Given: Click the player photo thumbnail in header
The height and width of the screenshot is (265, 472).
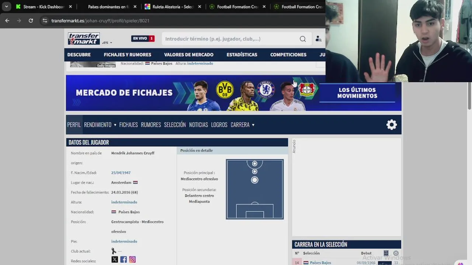Looking at the screenshot, I should pyautogui.click(x=93, y=64).
